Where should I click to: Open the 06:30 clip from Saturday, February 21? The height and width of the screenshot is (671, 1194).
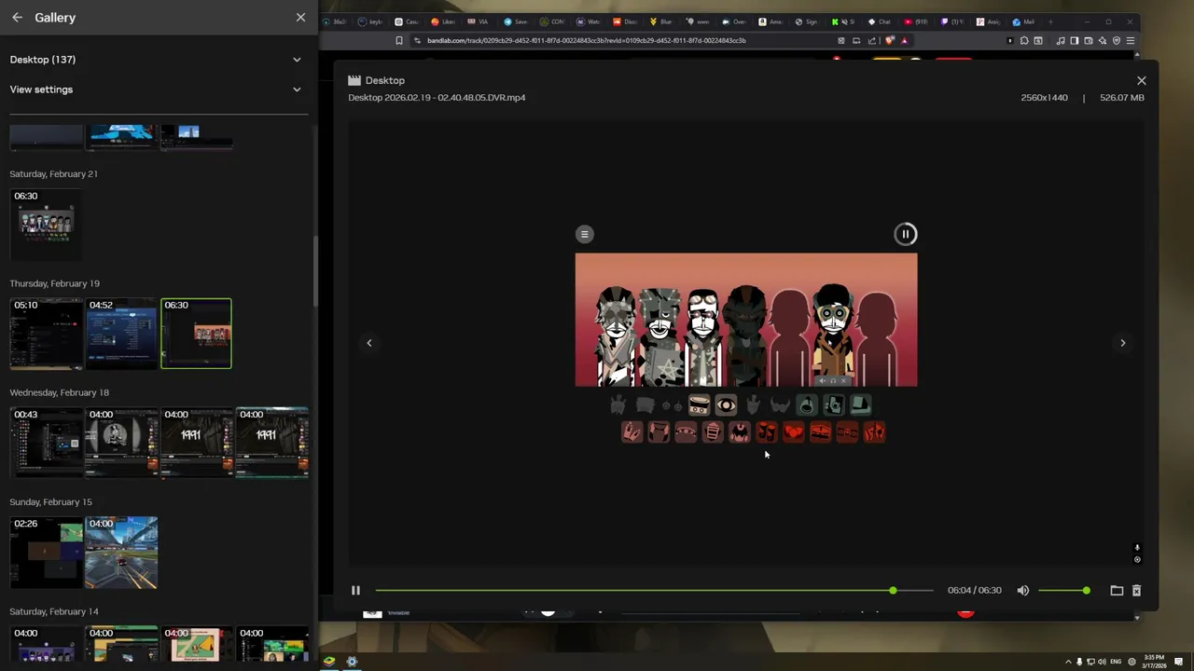coord(46,224)
